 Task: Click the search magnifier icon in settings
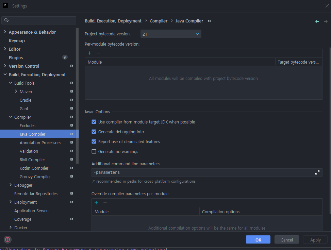pyautogui.click(x=6, y=20)
